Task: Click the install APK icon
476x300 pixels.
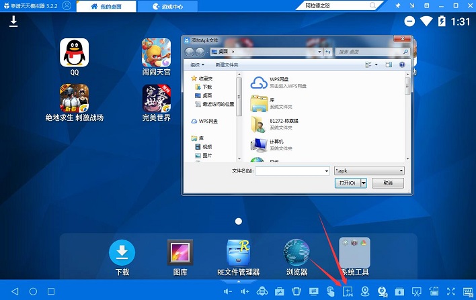Action: pyautogui.click(x=348, y=291)
